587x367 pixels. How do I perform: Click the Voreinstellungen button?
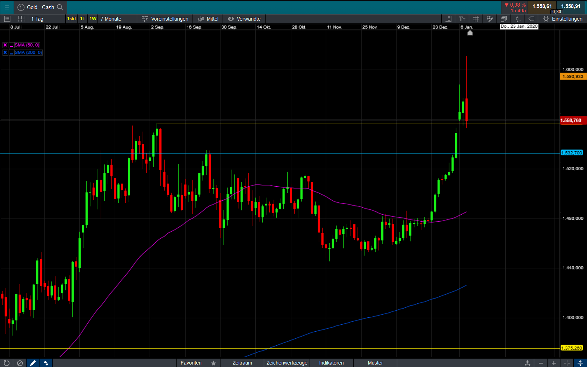pos(165,19)
